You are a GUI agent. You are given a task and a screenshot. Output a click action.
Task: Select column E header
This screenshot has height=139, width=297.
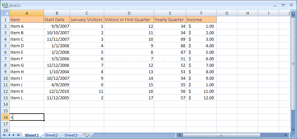click(170, 13)
